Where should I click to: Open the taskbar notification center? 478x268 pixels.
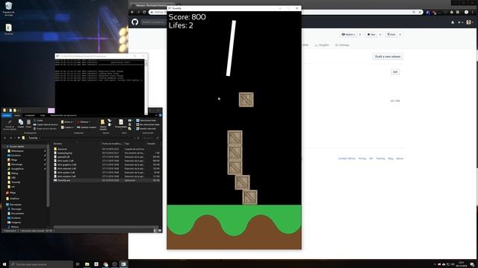(x=472, y=264)
